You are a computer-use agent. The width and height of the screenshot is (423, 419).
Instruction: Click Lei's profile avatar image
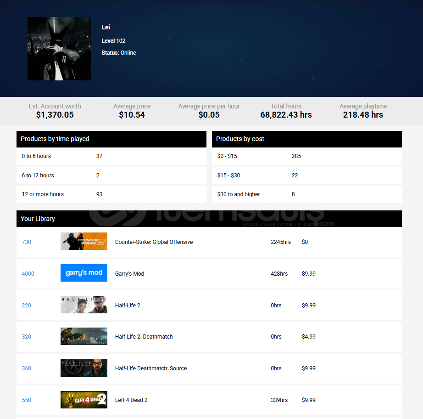[x=59, y=49]
